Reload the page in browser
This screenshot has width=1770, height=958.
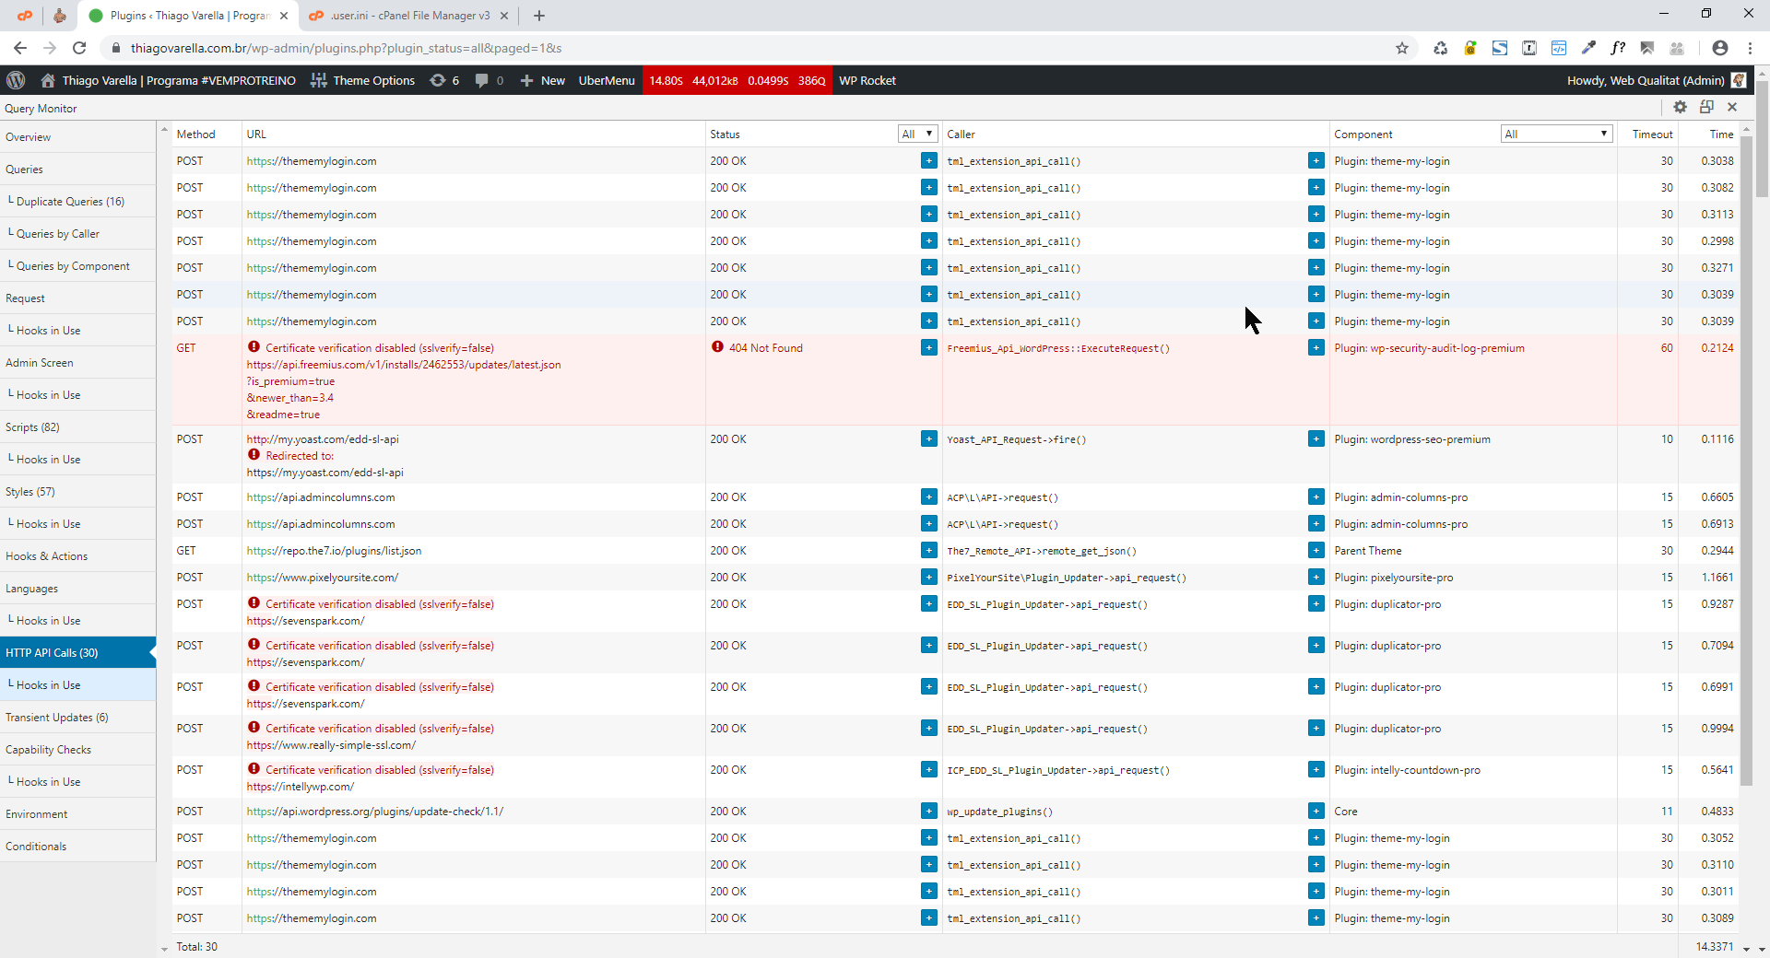tap(79, 48)
